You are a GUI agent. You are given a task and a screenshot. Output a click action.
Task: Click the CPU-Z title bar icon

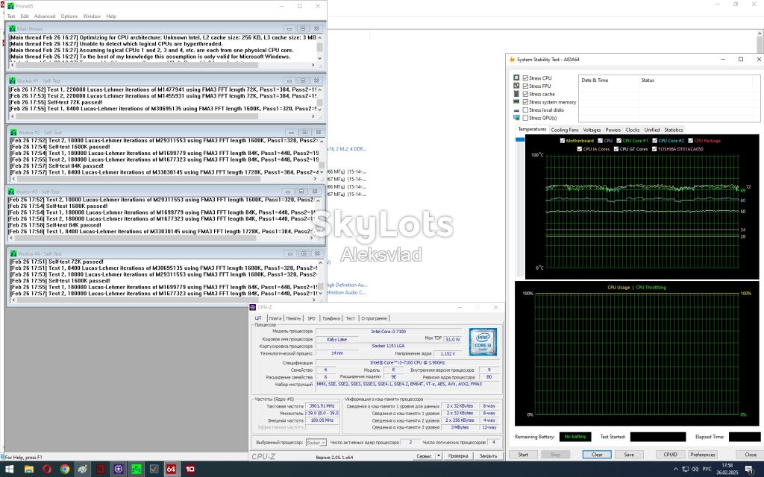point(252,307)
